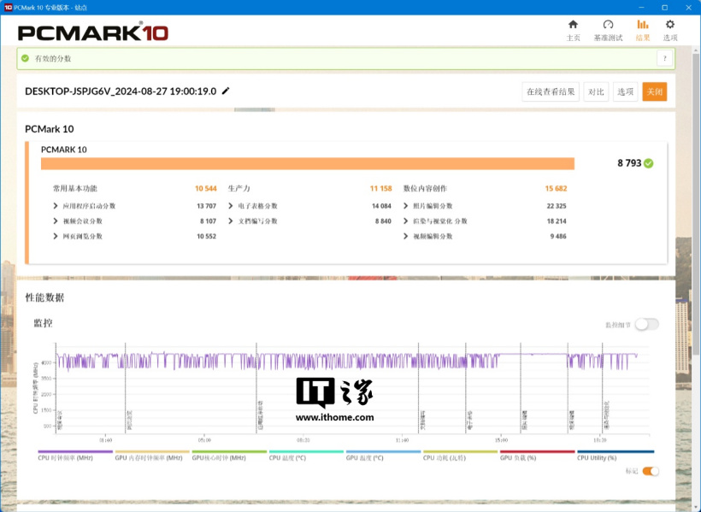Screen dimensions: 701x512
Task: Click the PCMark 10 logo
Action: [x=93, y=32]
